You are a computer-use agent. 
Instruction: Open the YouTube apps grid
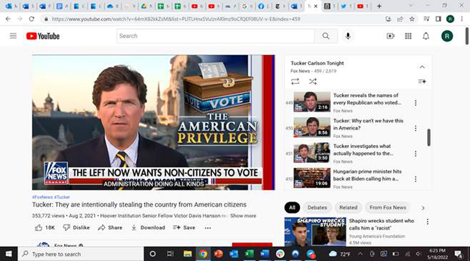pos(408,36)
